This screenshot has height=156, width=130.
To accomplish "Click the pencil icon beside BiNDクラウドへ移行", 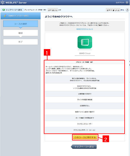I will tap(5, 16).
